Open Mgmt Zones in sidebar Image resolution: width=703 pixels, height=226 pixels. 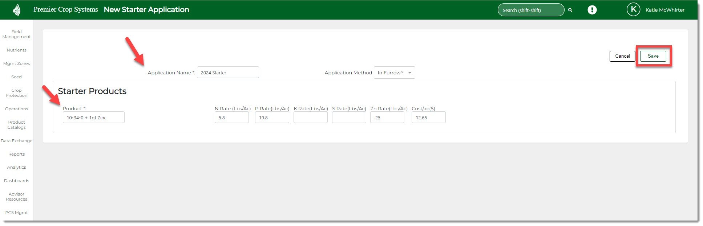16,63
